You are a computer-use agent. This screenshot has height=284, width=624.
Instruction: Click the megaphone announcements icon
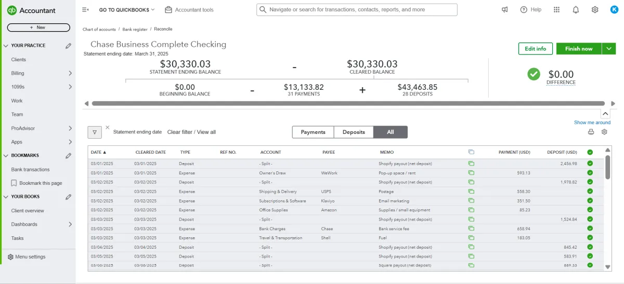[504, 10]
